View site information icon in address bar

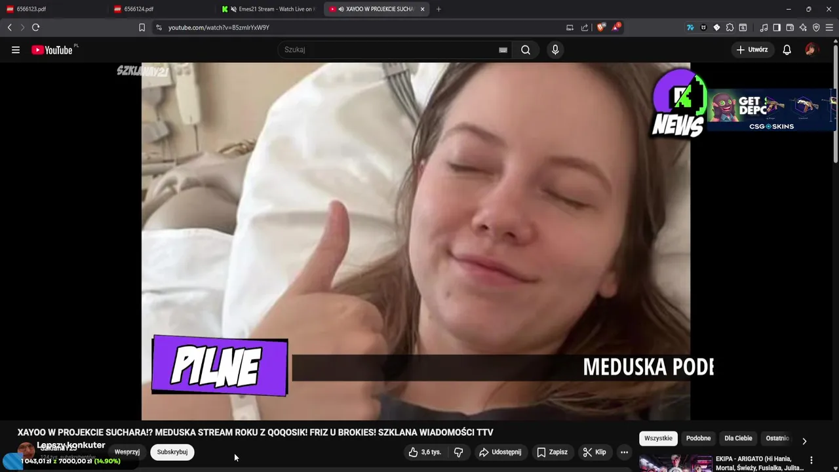point(158,28)
